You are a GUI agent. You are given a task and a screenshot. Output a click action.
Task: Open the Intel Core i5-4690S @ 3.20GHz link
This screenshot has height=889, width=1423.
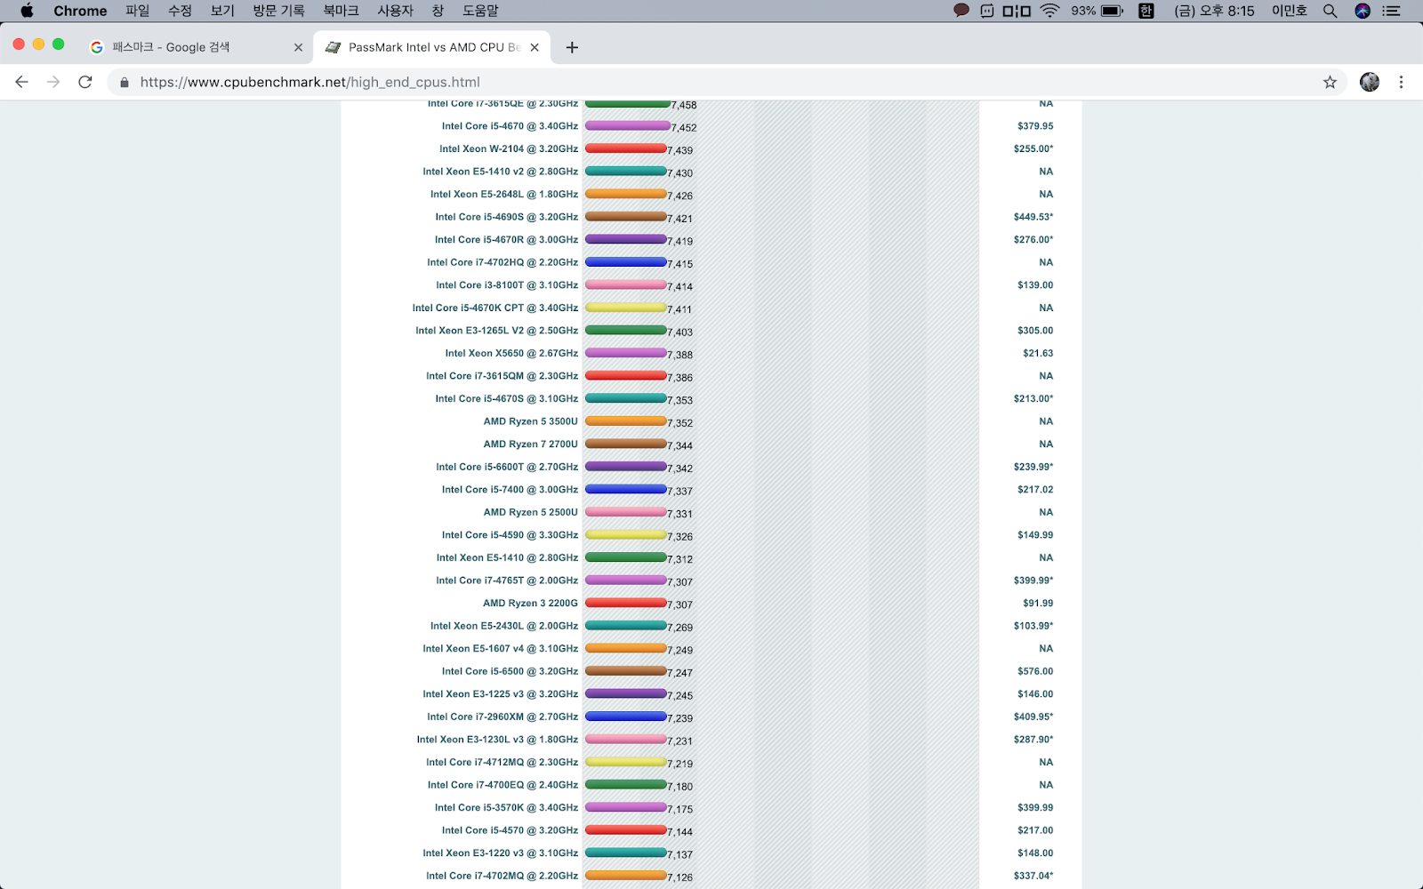click(x=506, y=217)
